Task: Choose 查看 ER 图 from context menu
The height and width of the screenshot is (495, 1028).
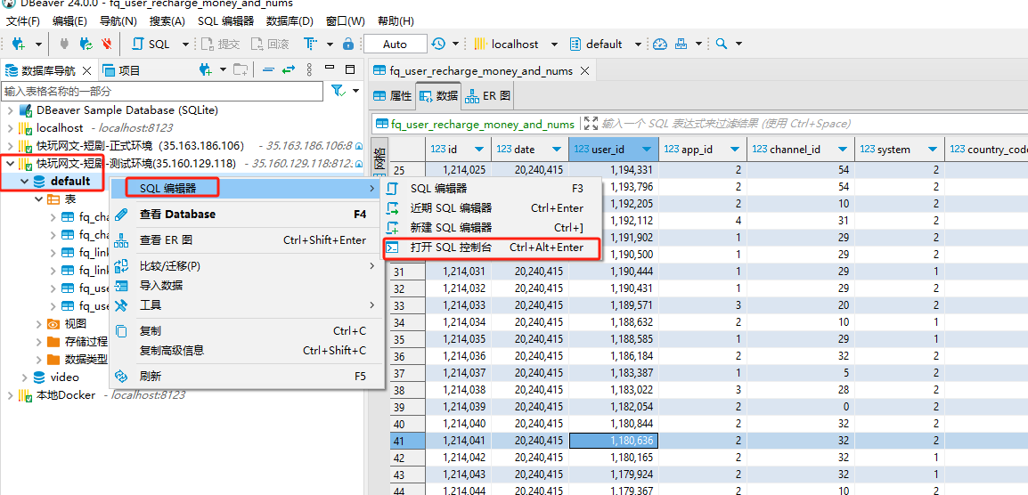Action: 246,240
